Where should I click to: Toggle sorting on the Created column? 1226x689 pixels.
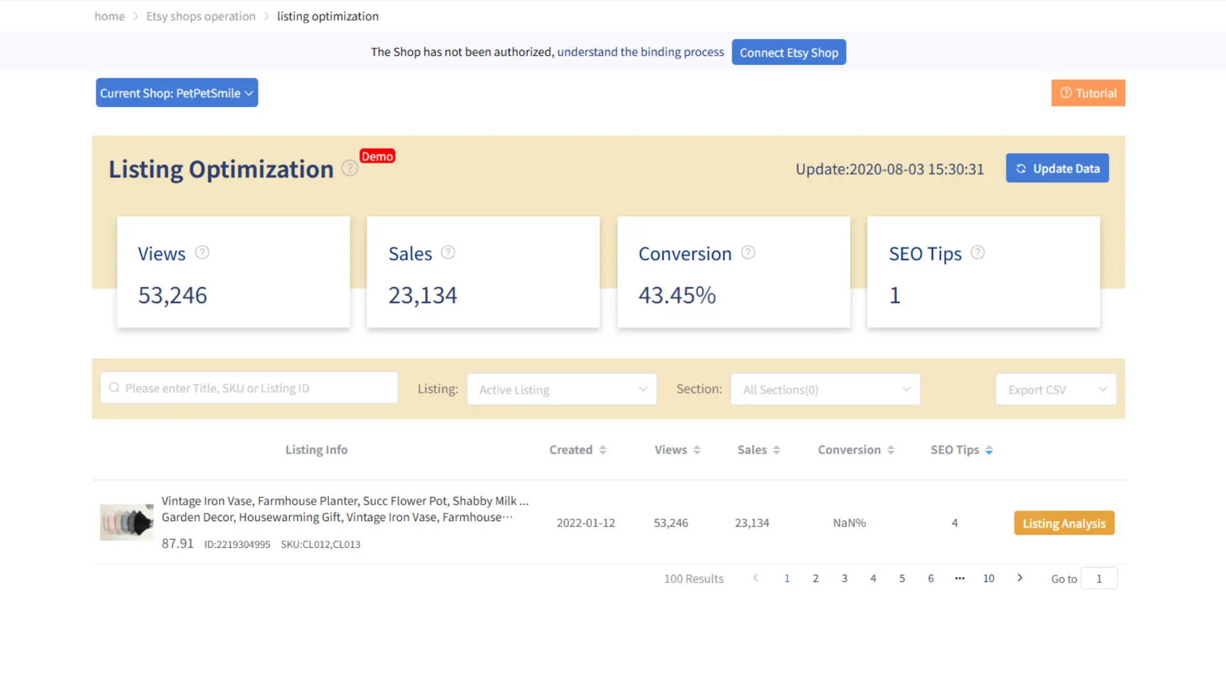(x=602, y=449)
